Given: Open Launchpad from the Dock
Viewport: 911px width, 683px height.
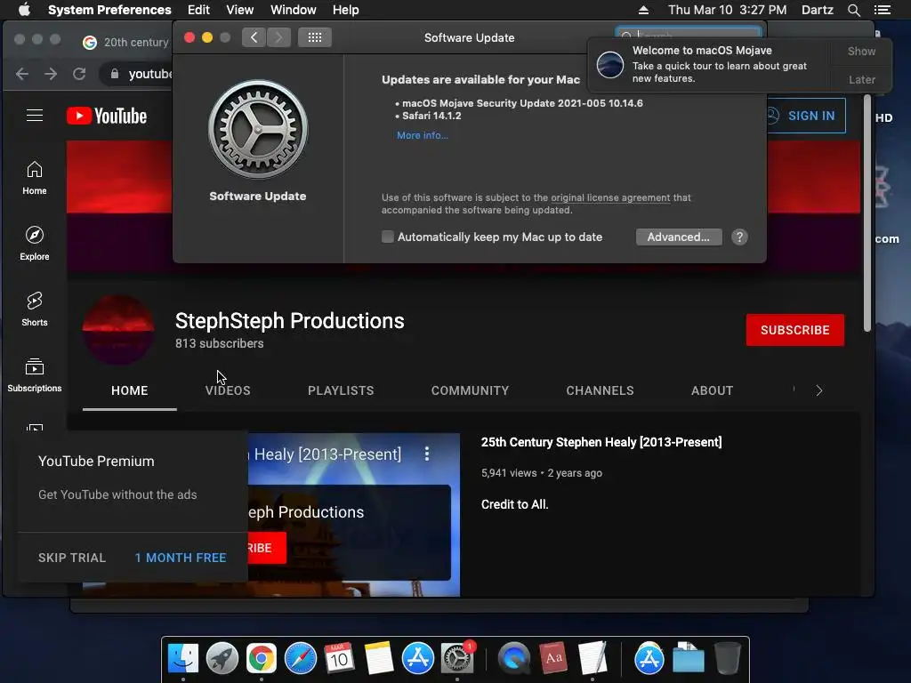Looking at the screenshot, I should click(x=222, y=659).
